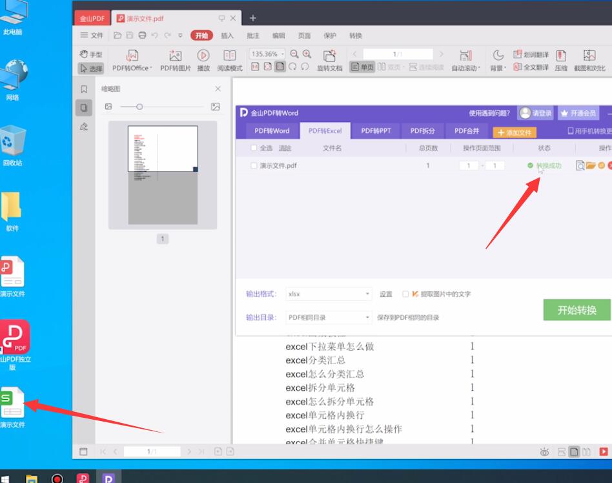Click the 压缩 compress tool

(x=561, y=61)
